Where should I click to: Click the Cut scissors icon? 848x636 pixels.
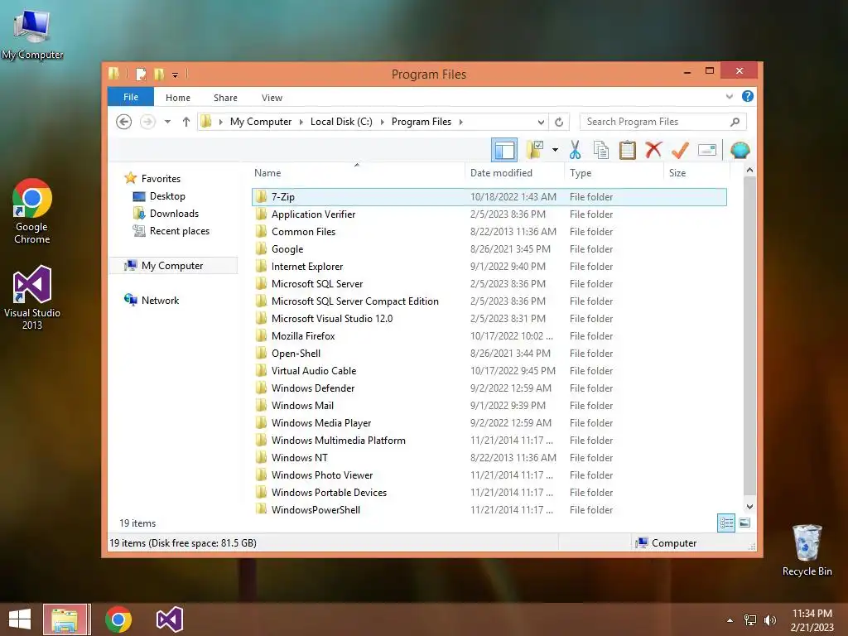(575, 150)
